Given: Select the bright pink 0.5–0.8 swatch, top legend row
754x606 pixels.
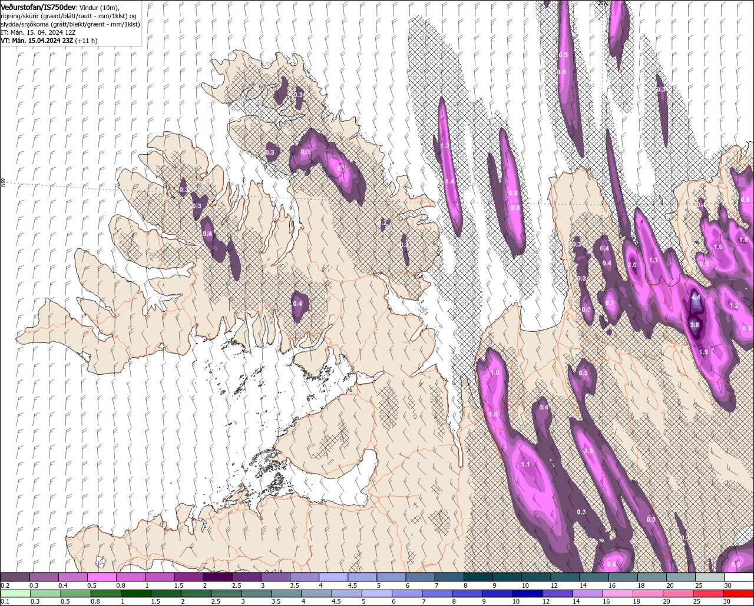Looking at the screenshot, I should (102, 577).
